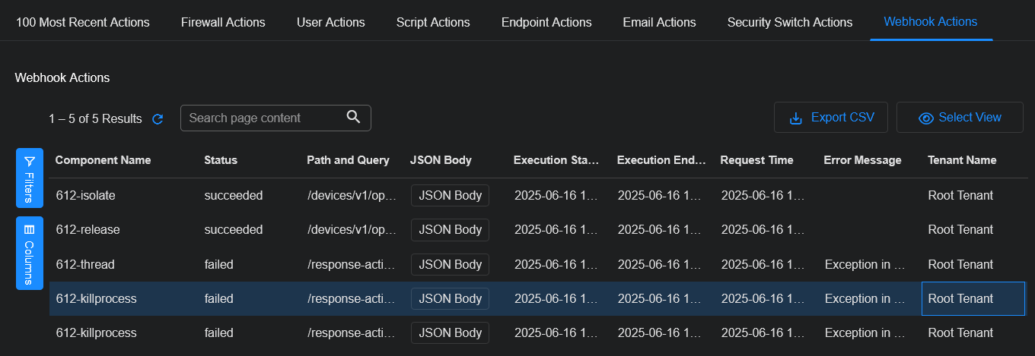Click the magnifier search icon
The width and height of the screenshot is (1035, 356).
pos(353,117)
